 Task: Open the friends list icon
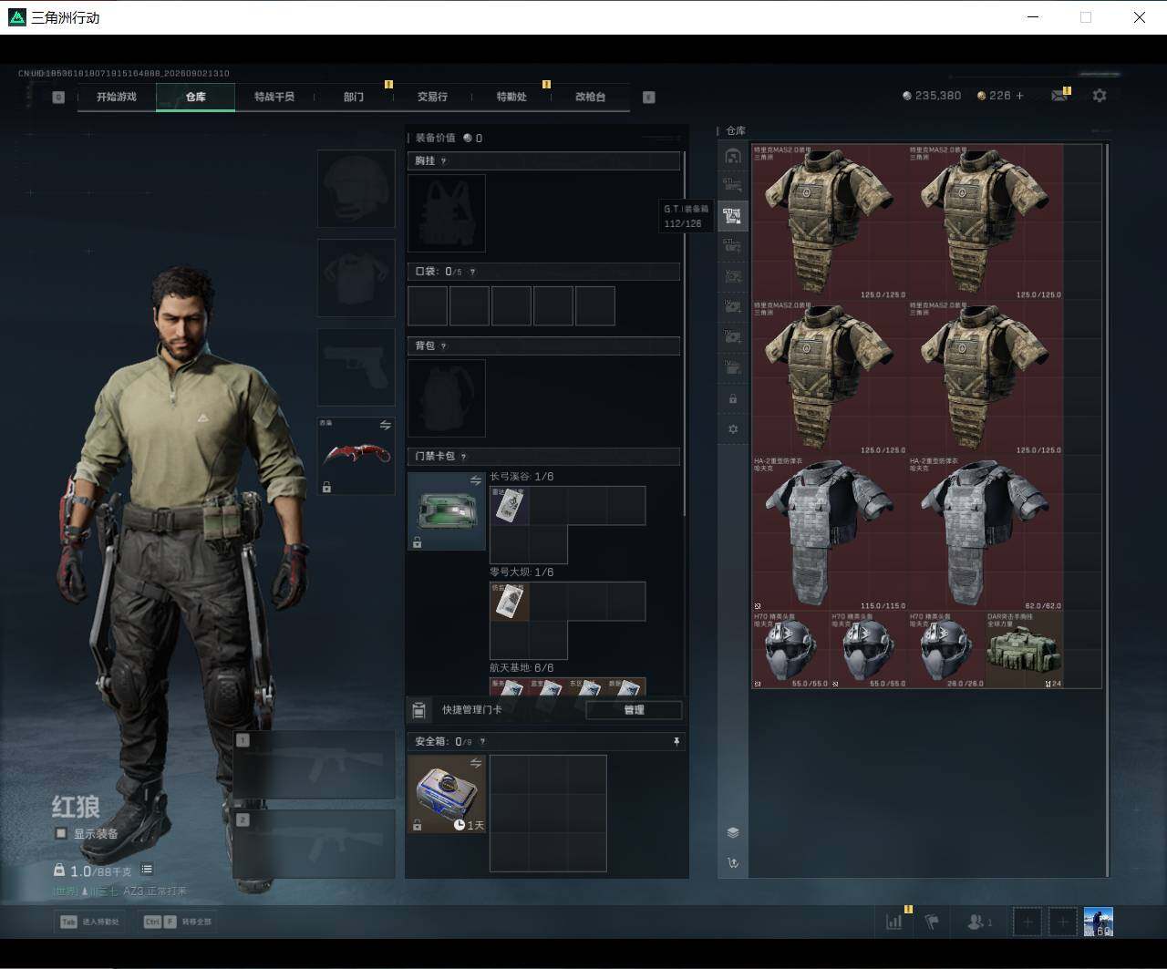(979, 922)
